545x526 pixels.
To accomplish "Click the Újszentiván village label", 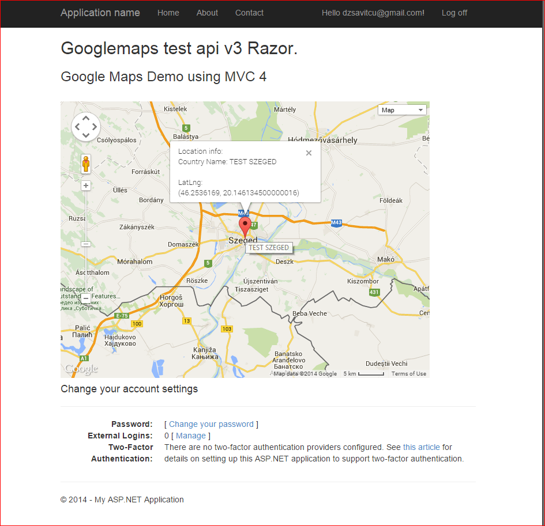I will (x=260, y=281).
